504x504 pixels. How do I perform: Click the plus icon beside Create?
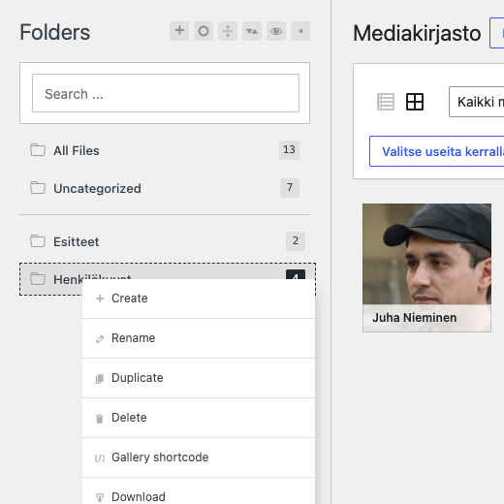click(x=100, y=299)
